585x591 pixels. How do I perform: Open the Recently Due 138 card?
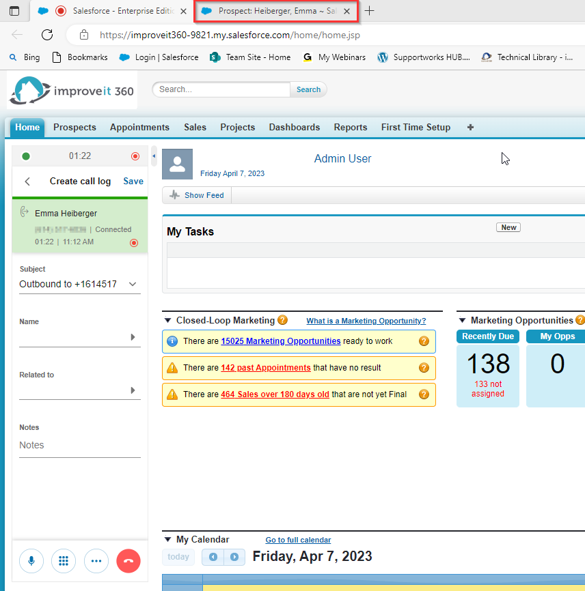pyautogui.click(x=488, y=369)
